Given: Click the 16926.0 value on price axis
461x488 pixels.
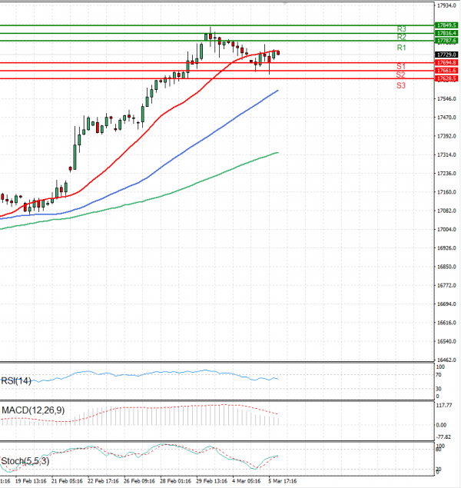Looking at the screenshot, I should [446, 248].
